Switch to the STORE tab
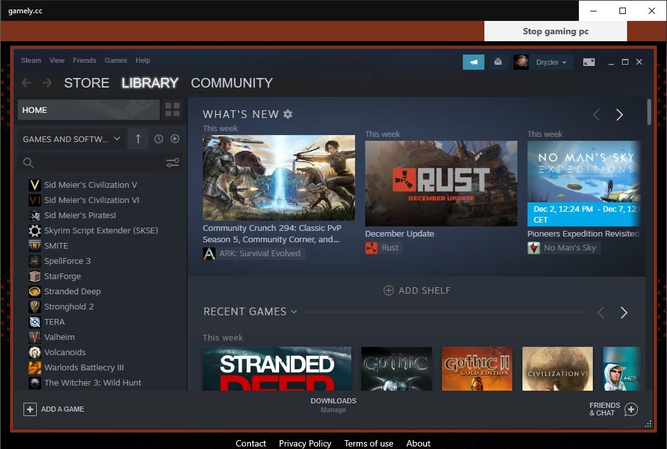 pos(86,82)
